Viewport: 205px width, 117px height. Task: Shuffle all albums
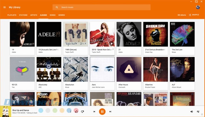pyautogui.click(x=194, y=15)
